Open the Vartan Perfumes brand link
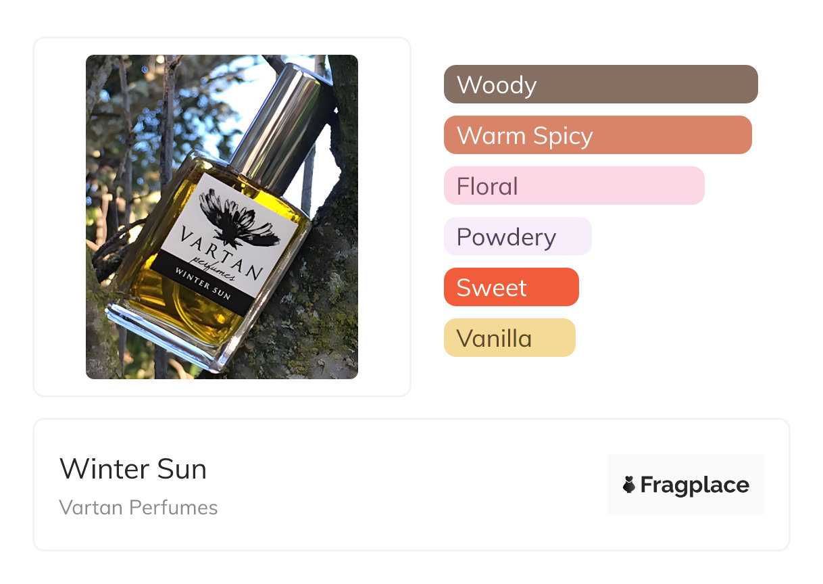Screen dimensions: 823x584 [x=139, y=508]
